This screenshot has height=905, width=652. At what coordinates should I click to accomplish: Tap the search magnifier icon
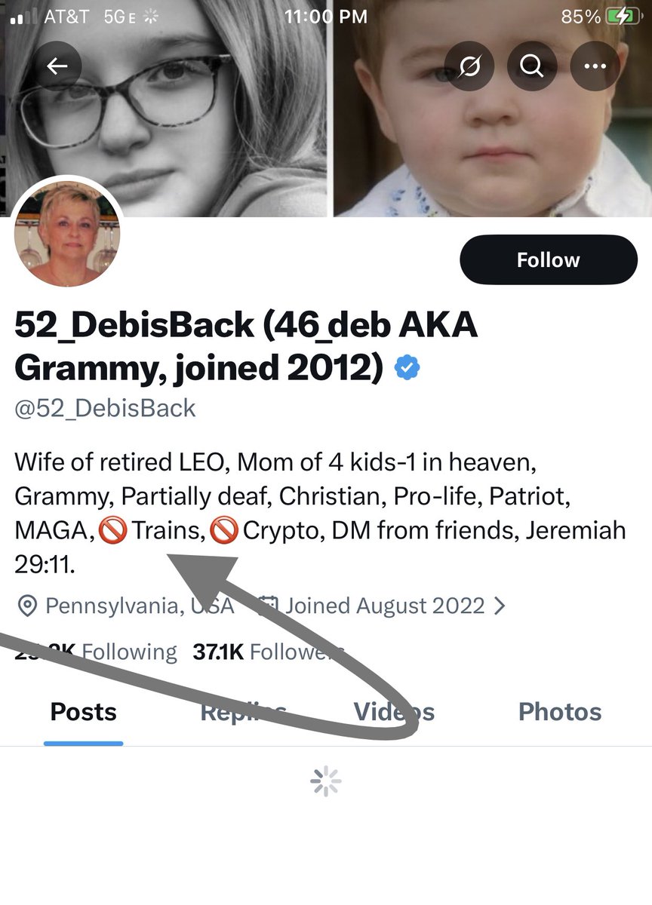532,66
